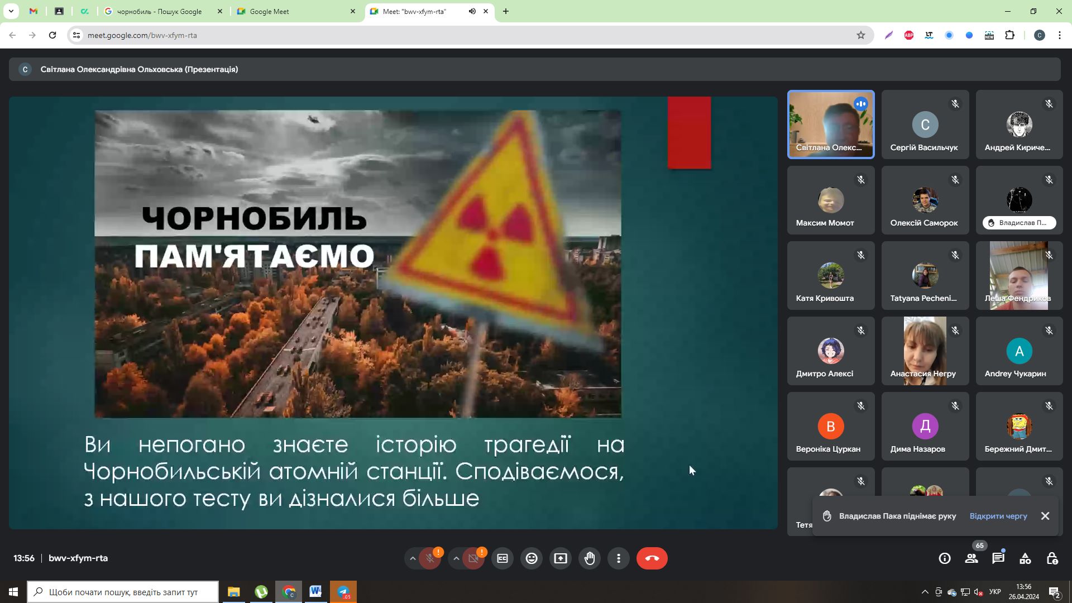
Task: Raise hand using the hand icon
Action: coord(590,558)
